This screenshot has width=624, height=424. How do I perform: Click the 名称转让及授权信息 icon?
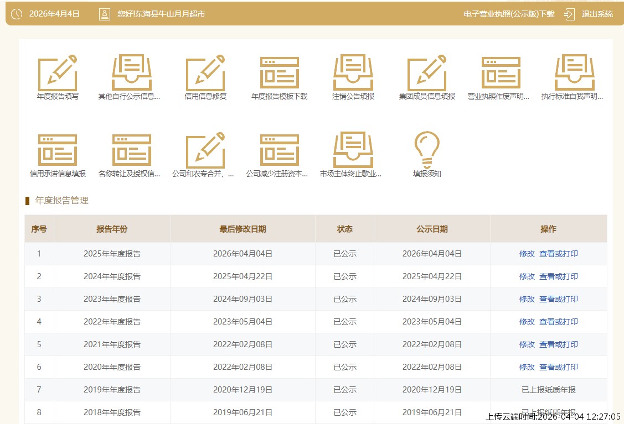131,150
